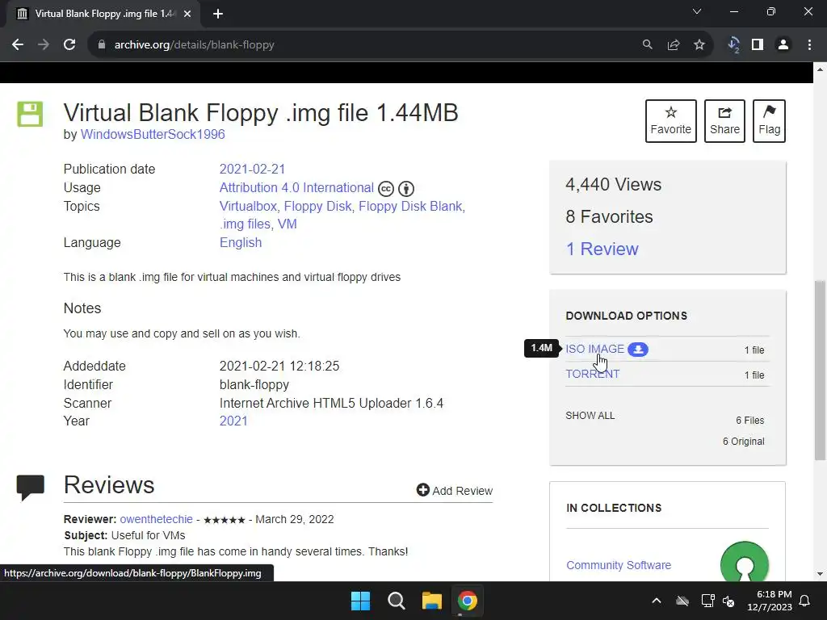This screenshot has width=827, height=620.
Task: Share this page via address bar icon
Action: (x=674, y=45)
